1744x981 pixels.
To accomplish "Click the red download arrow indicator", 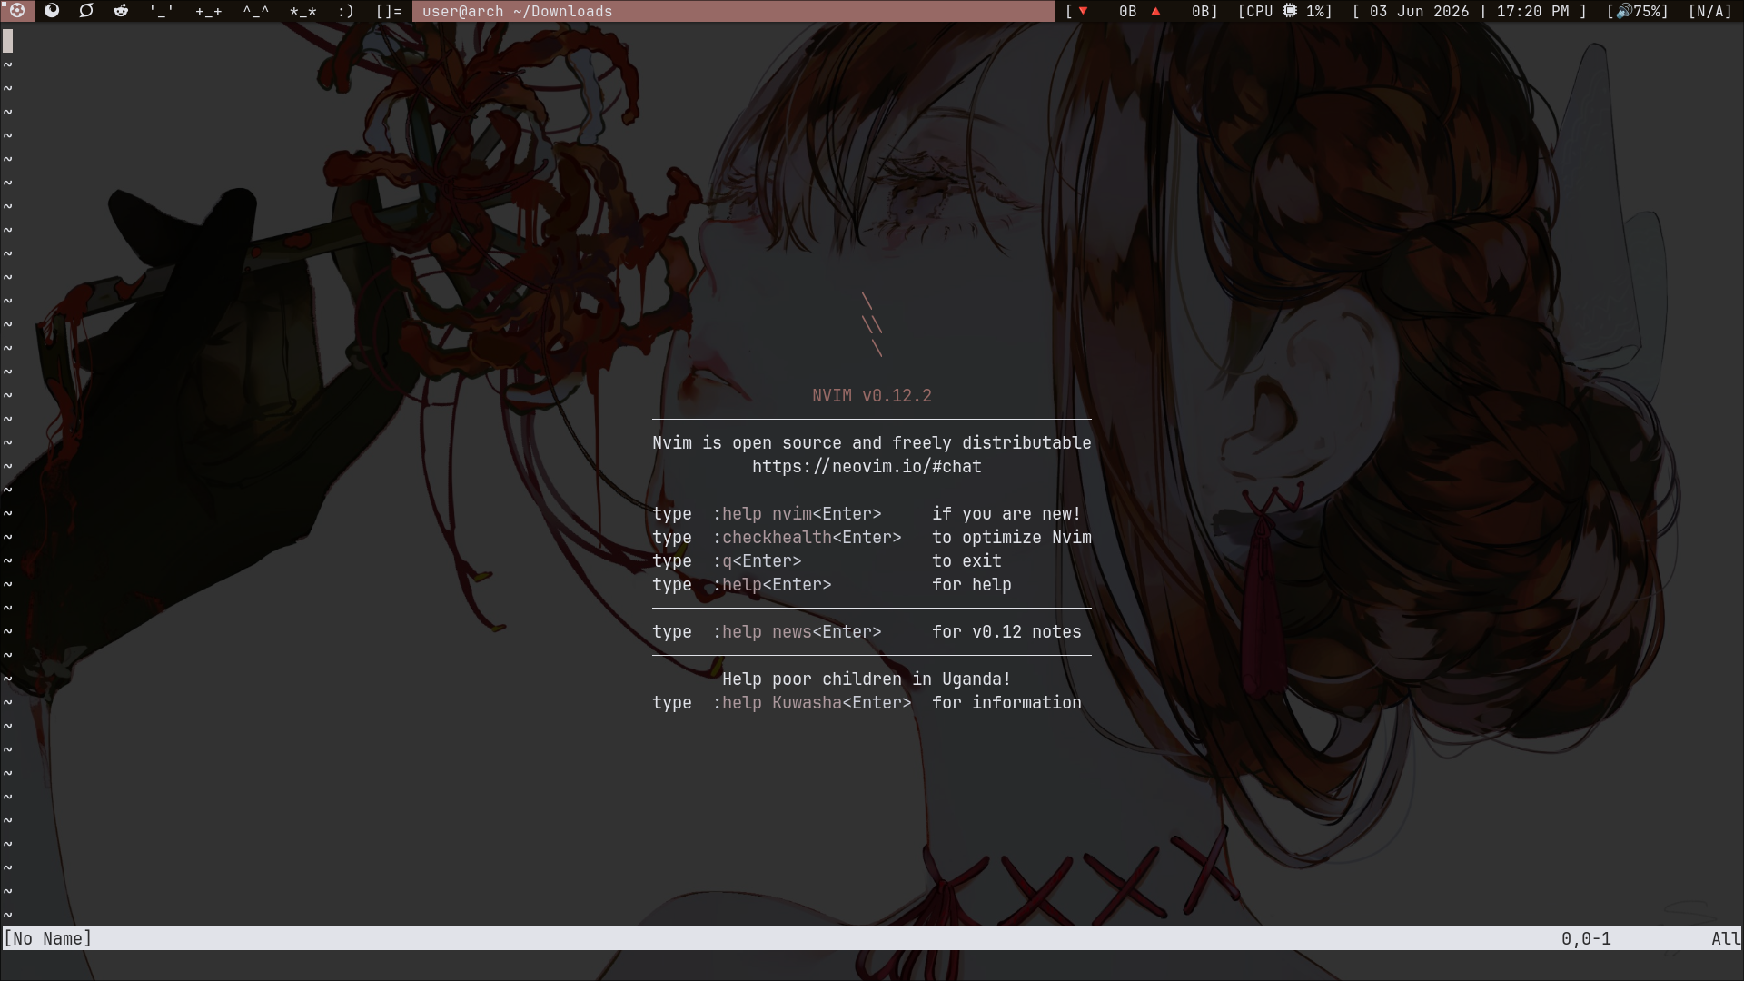I will (x=1083, y=11).
